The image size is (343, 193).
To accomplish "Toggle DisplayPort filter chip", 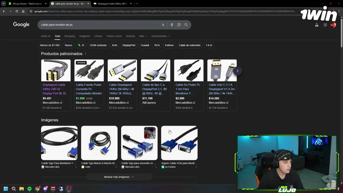I will (x=129, y=45).
